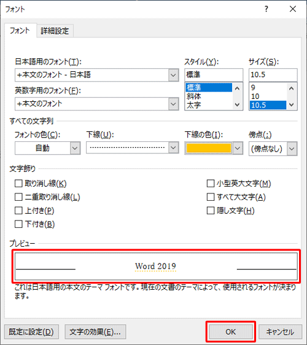The width and height of the screenshot is (307, 345).
Task: Select 太字 in the style list
Action: tap(209, 105)
